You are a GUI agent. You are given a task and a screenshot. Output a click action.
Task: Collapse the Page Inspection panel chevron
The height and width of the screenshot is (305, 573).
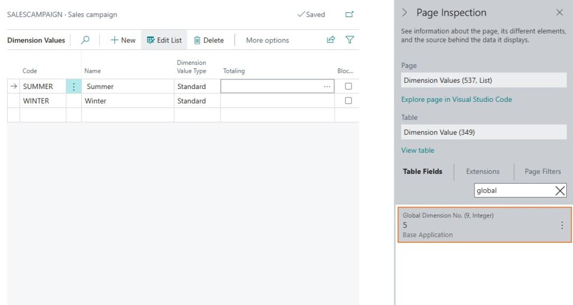point(405,12)
